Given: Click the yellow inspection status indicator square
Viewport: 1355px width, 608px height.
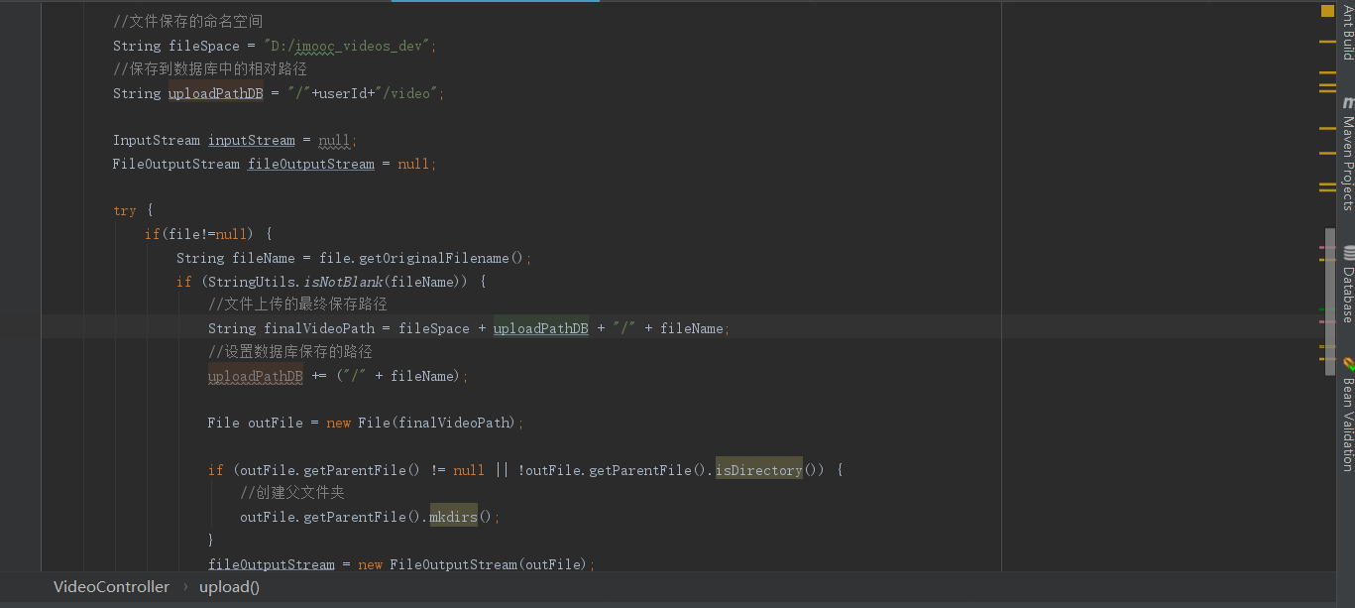Looking at the screenshot, I should 1327,12.
